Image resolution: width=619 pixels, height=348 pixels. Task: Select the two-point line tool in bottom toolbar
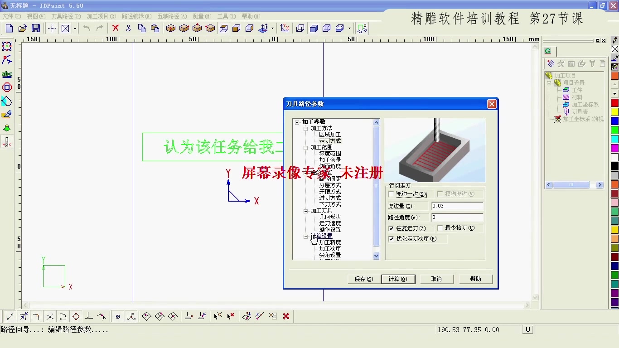(x=9, y=316)
